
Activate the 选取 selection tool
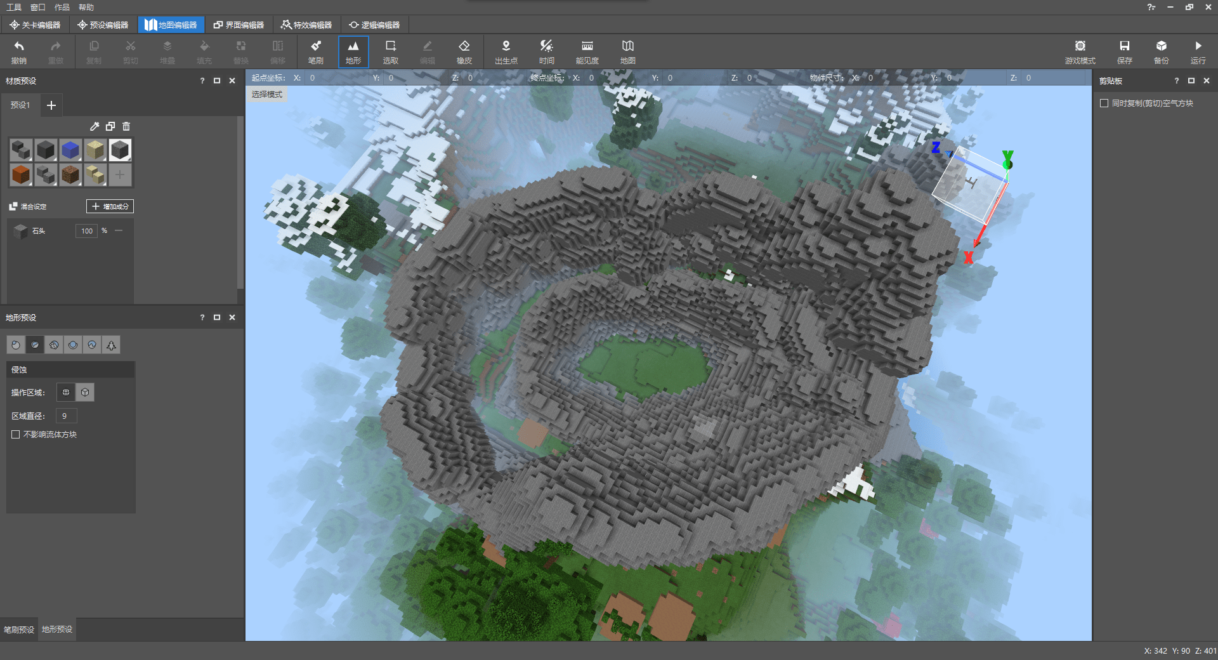[x=391, y=52]
